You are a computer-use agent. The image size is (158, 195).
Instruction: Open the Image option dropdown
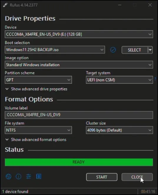(79, 65)
